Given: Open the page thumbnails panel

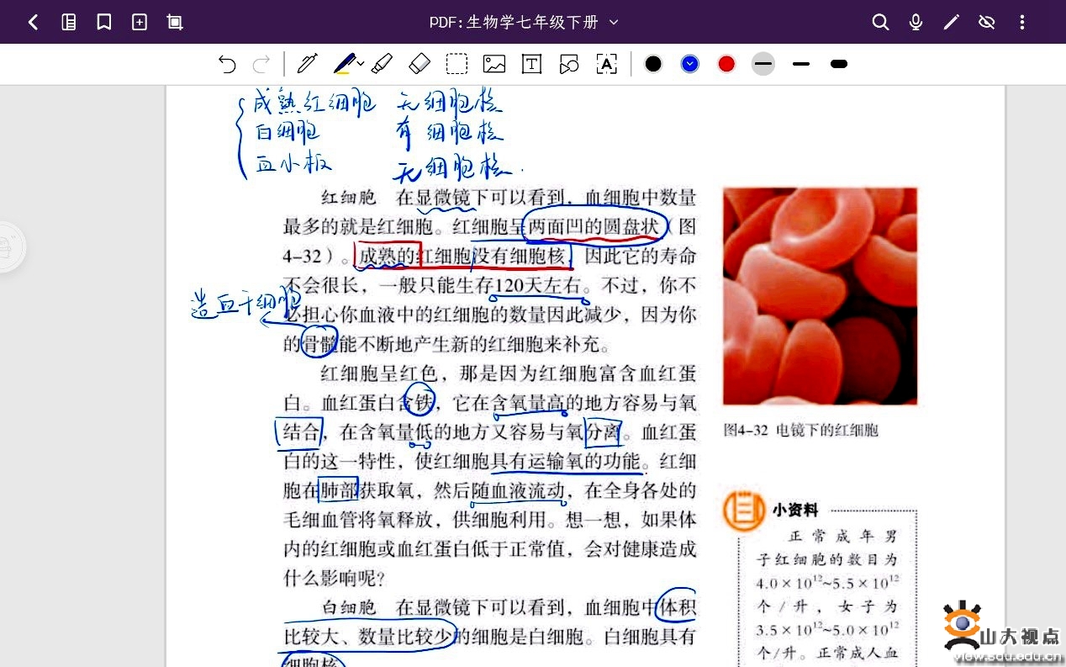Looking at the screenshot, I should pyautogui.click(x=69, y=22).
